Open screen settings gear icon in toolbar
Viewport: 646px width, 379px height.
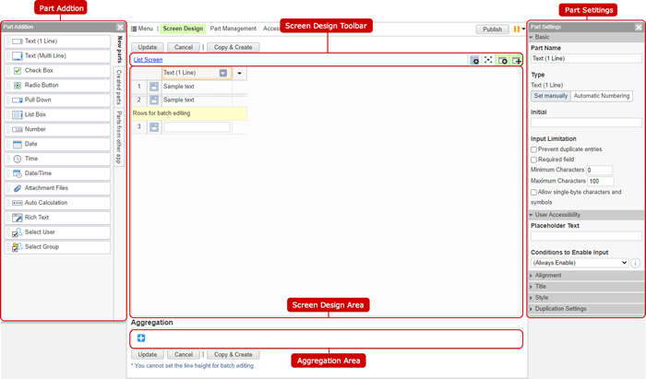tap(474, 60)
